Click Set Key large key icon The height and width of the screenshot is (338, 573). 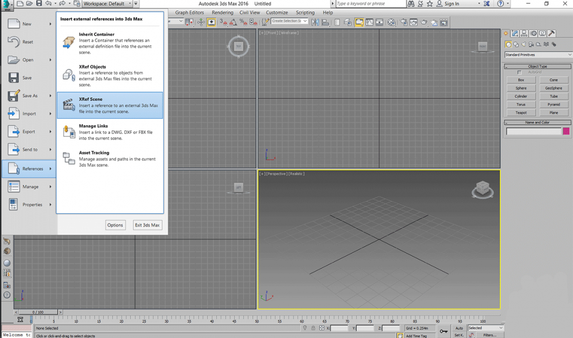(444, 331)
